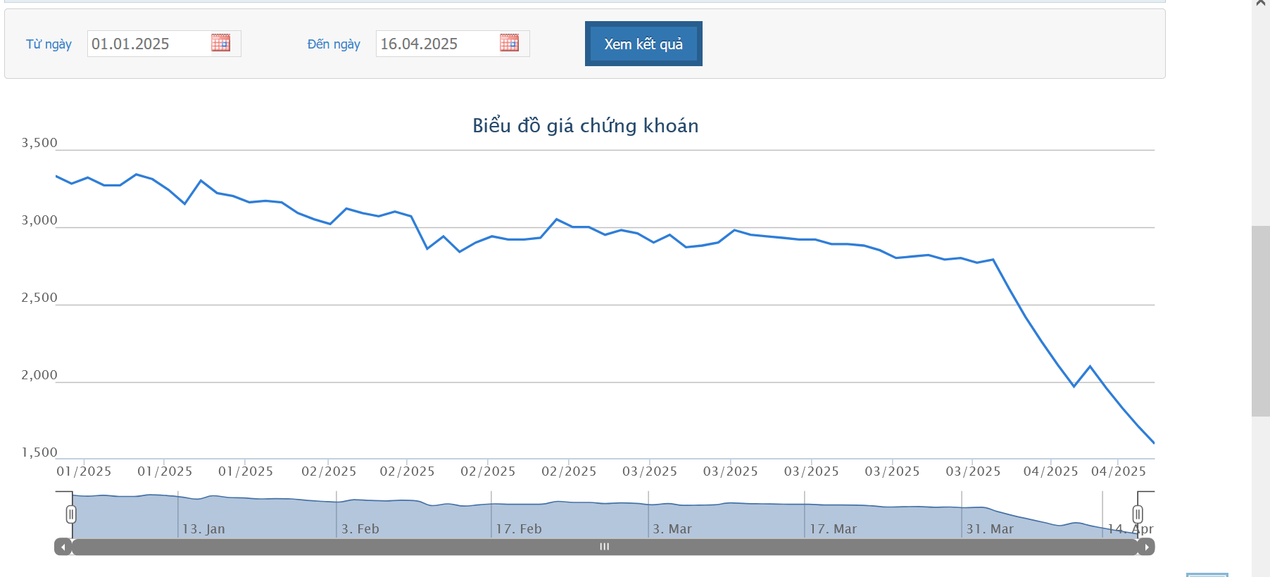
Task: Click the 2,000 y-axis label
Action: (x=39, y=375)
